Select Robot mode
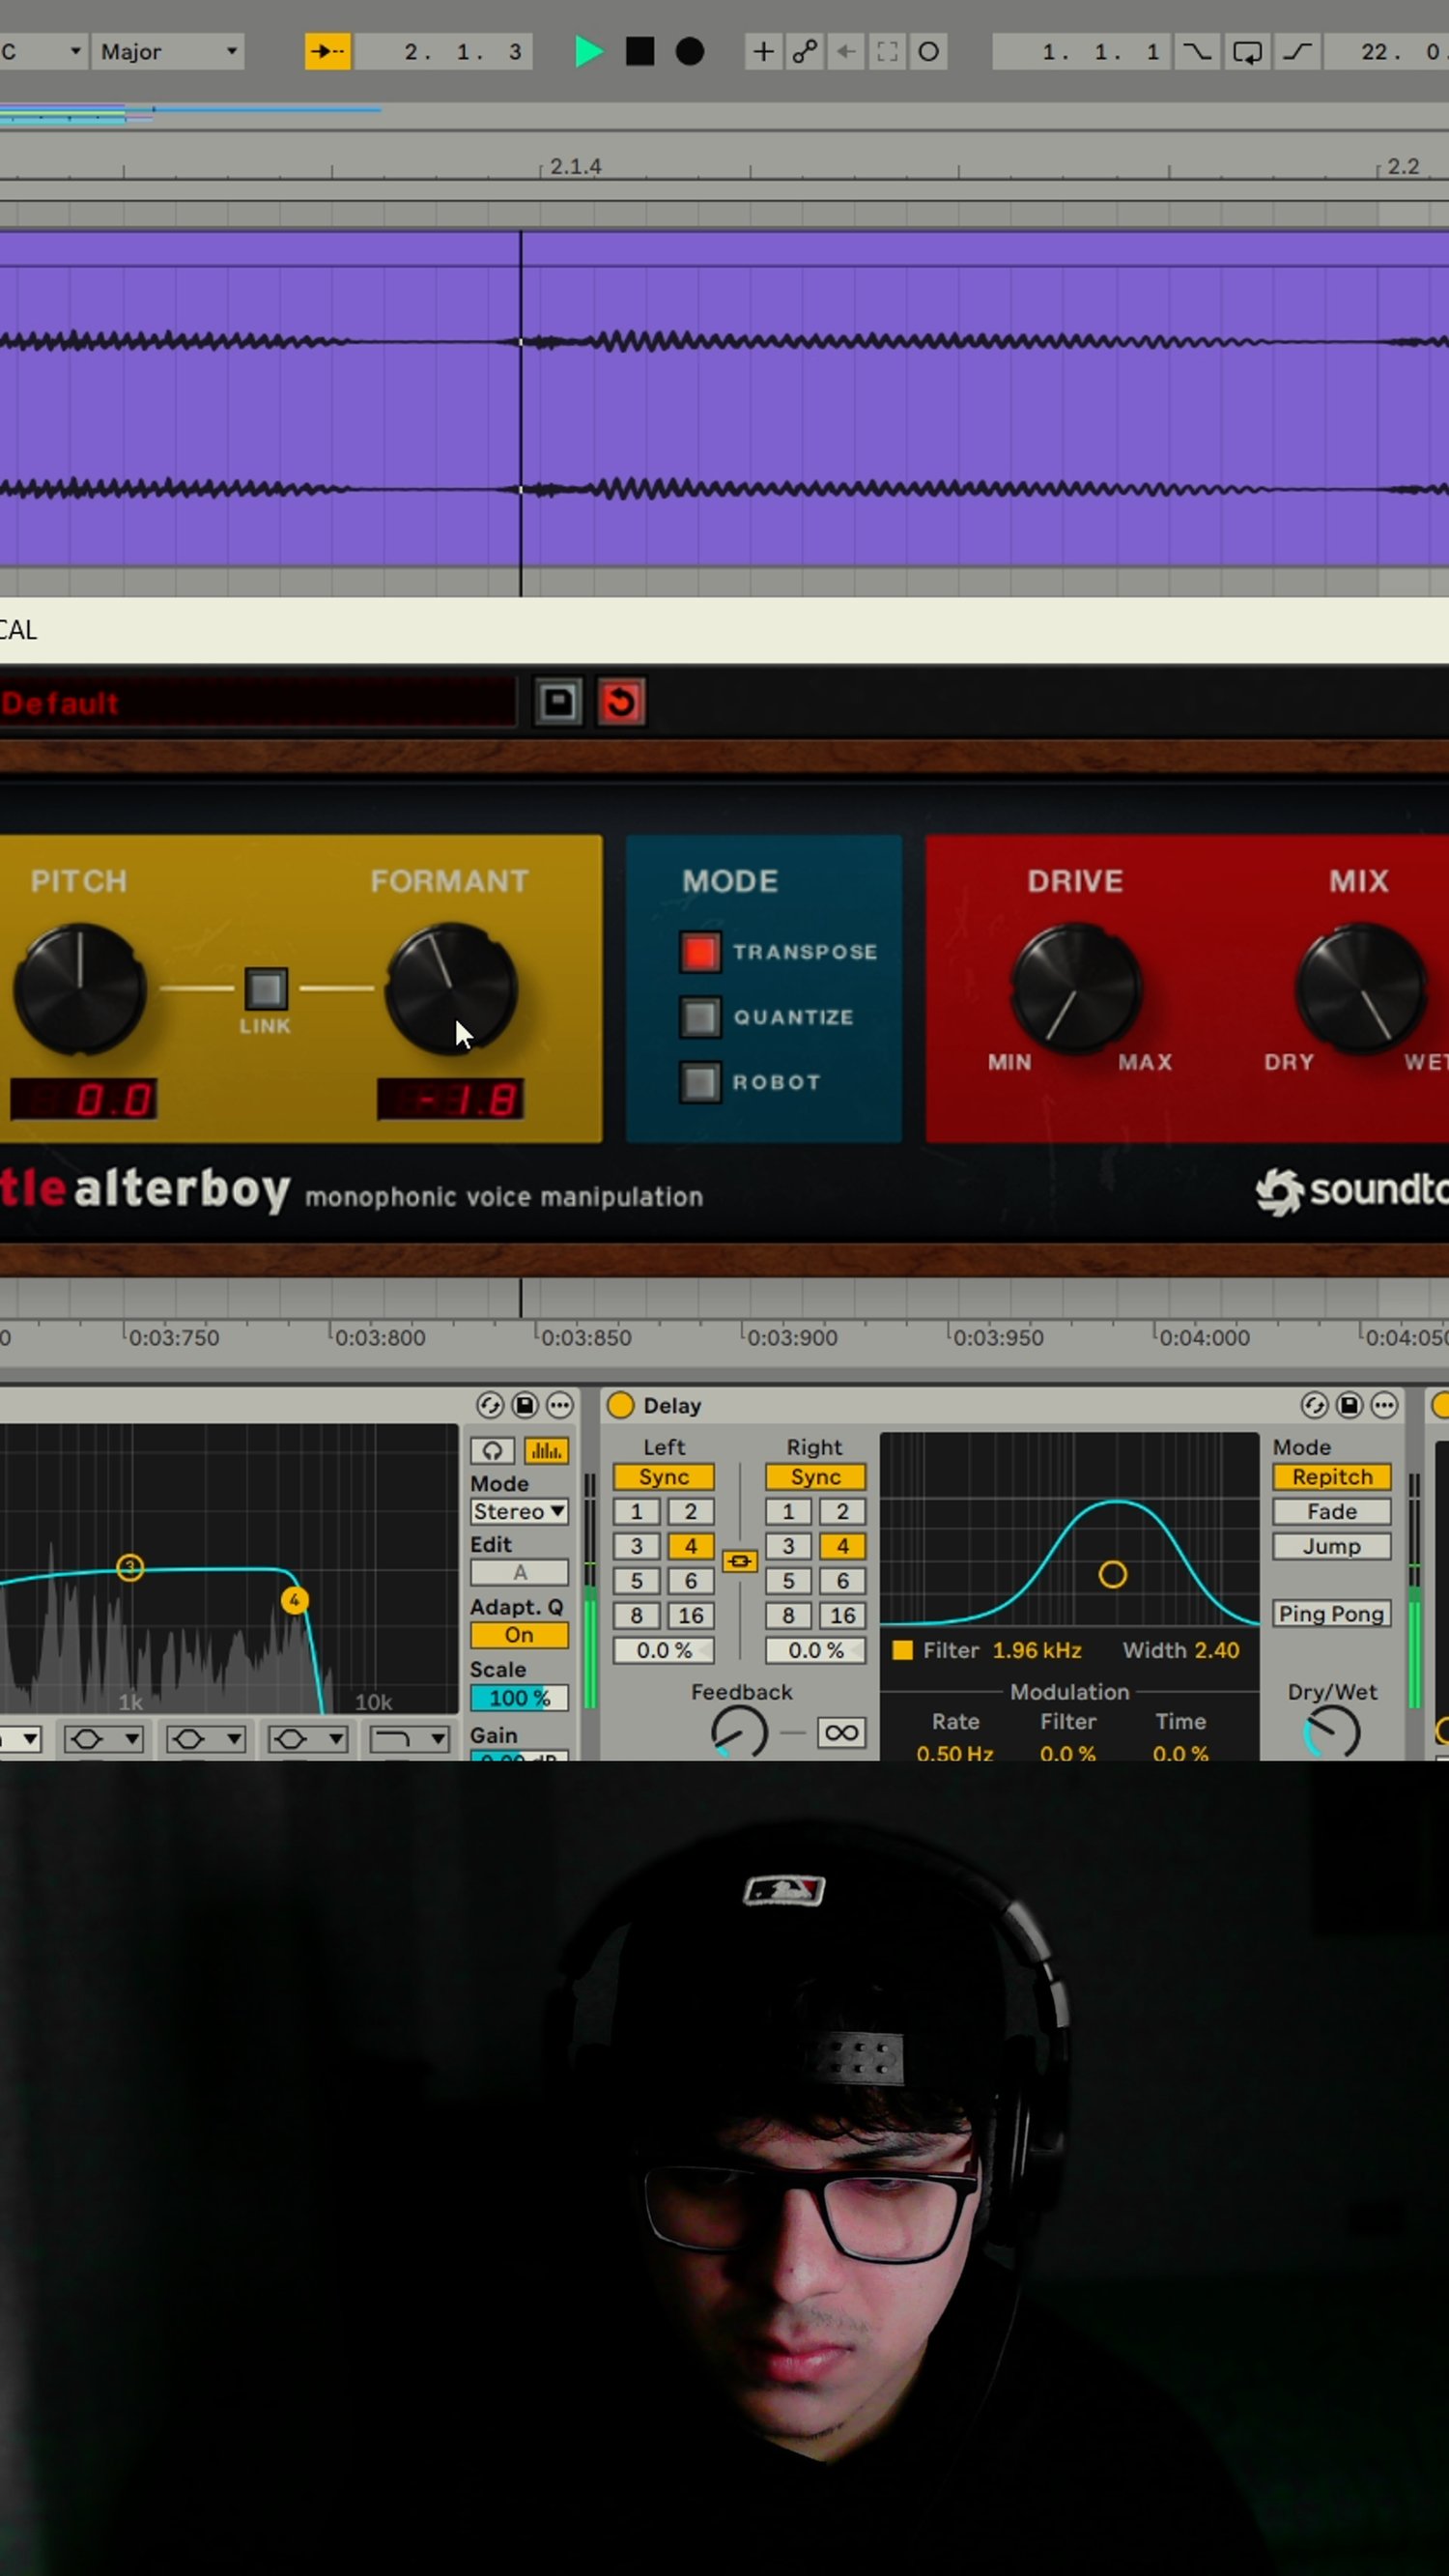1449x2576 pixels. (700, 1083)
